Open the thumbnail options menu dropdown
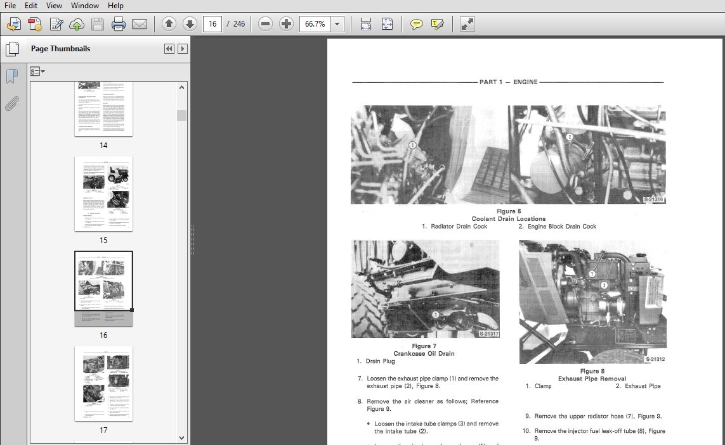This screenshot has width=725, height=445. (37, 72)
